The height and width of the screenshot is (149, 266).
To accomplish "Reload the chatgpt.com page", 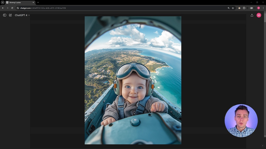I will click(12, 8).
